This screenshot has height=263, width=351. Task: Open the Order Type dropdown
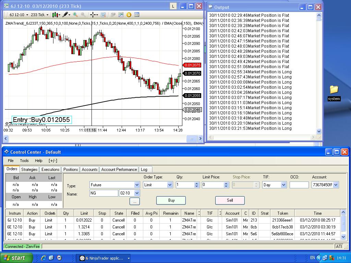coord(170,185)
